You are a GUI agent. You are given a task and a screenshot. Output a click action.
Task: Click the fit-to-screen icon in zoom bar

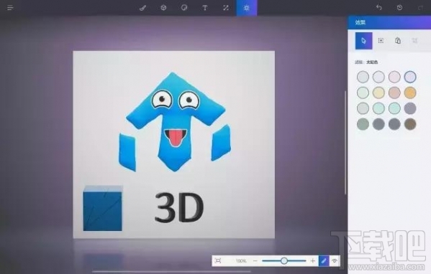218,260
